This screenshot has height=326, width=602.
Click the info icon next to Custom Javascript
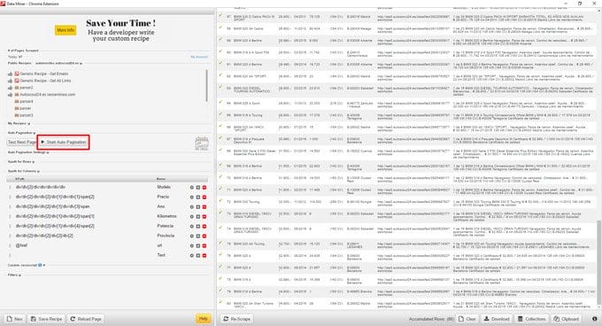tap(40, 265)
